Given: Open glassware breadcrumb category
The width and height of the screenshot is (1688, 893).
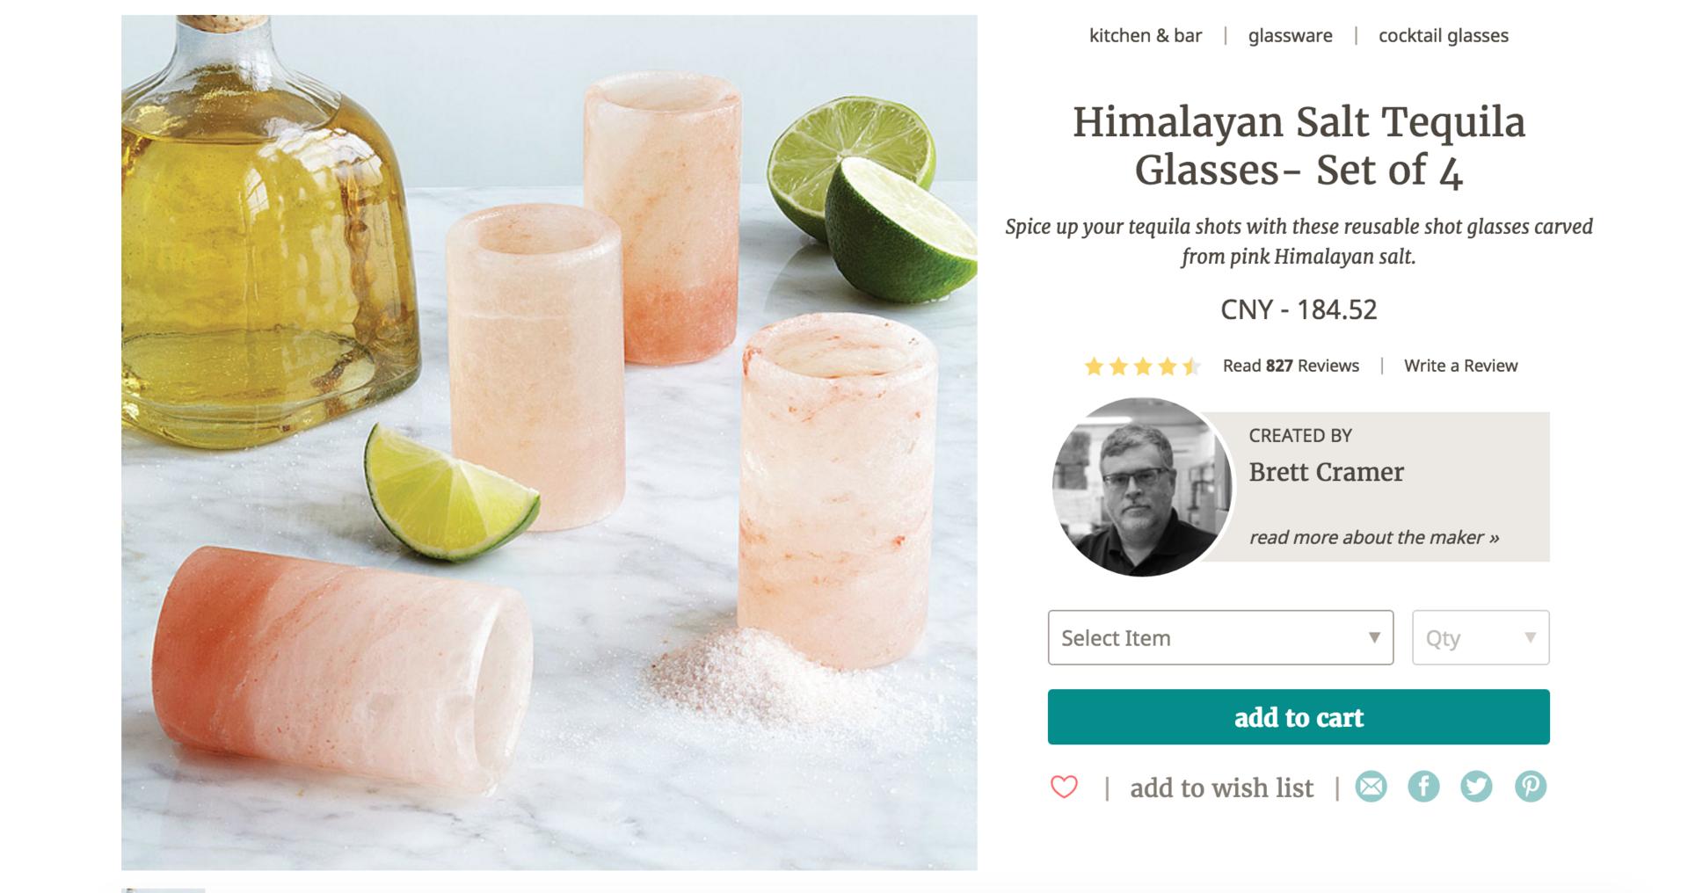Looking at the screenshot, I should (1290, 36).
